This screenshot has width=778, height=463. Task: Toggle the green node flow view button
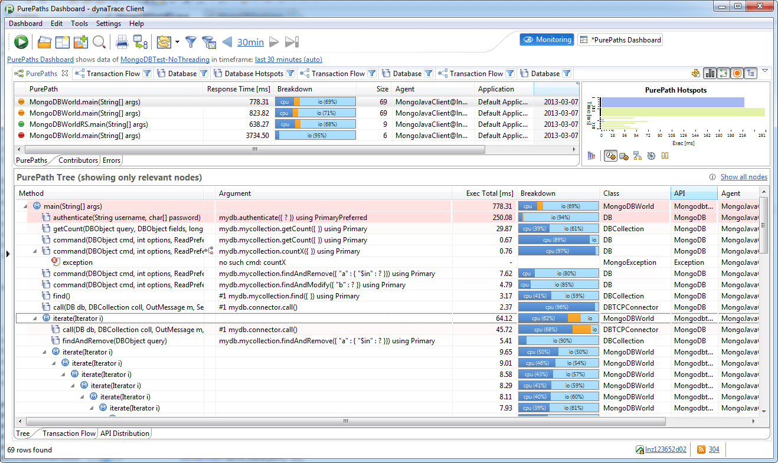click(723, 74)
